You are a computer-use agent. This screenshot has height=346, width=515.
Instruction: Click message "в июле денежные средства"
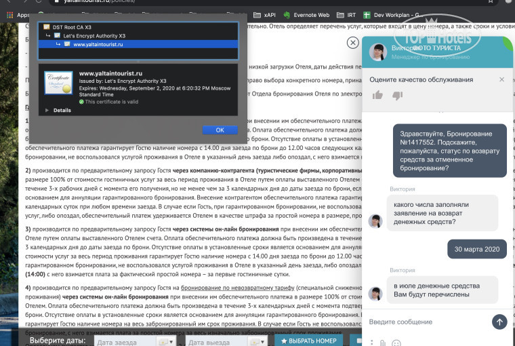pyautogui.click(x=442, y=290)
